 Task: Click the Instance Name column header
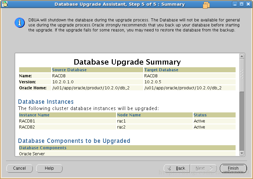68,115
